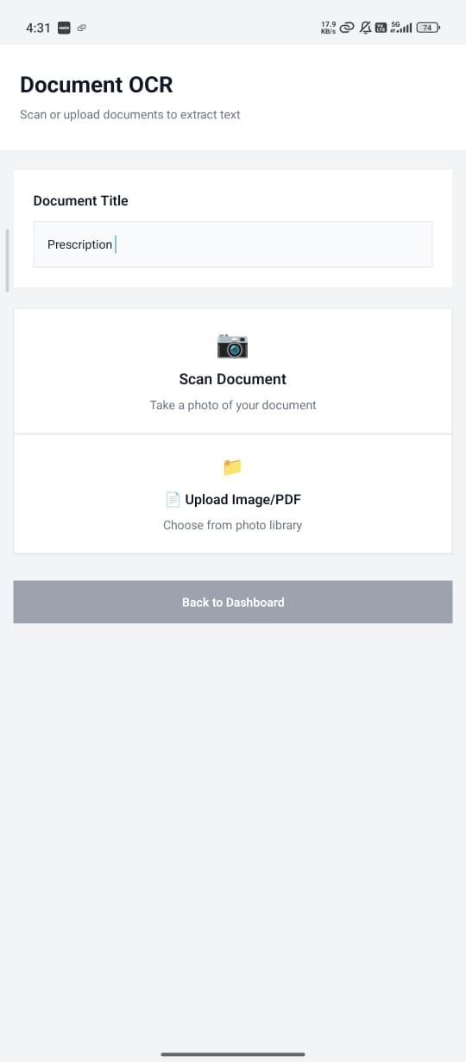Viewport: 466px width, 1062px height.
Task: Tap the network speed KB/s indicator
Action: [x=329, y=28]
